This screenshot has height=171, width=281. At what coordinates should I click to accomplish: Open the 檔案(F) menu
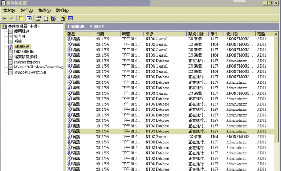[9, 11]
